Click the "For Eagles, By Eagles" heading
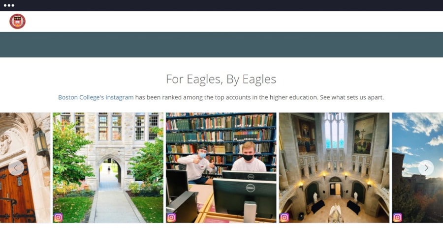The width and height of the screenshot is (443, 247). pos(221,79)
